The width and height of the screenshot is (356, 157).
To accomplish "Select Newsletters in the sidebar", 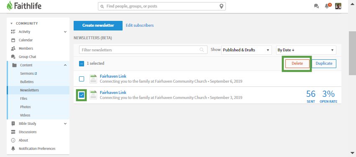I will click(29, 90).
